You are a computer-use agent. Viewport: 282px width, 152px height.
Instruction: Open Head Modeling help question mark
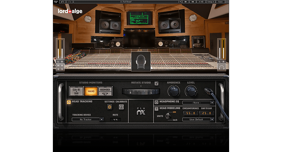point(156,109)
